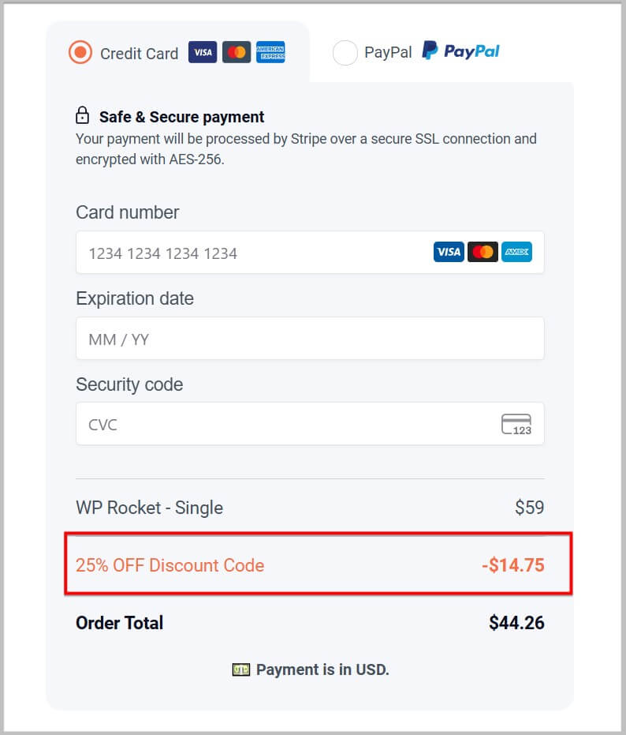Click the WP Rocket - Single product line
The image size is (626, 735).
click(149, 508)
